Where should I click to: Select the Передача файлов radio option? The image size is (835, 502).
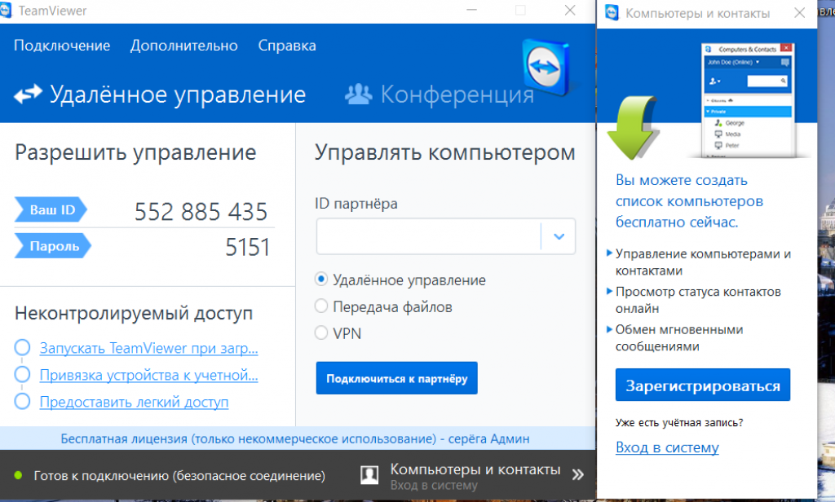pos(321,306)
